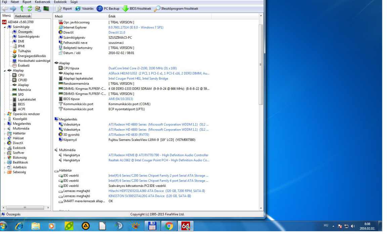
Task: Select Érzékelő tree item
Action: (24, 66)
